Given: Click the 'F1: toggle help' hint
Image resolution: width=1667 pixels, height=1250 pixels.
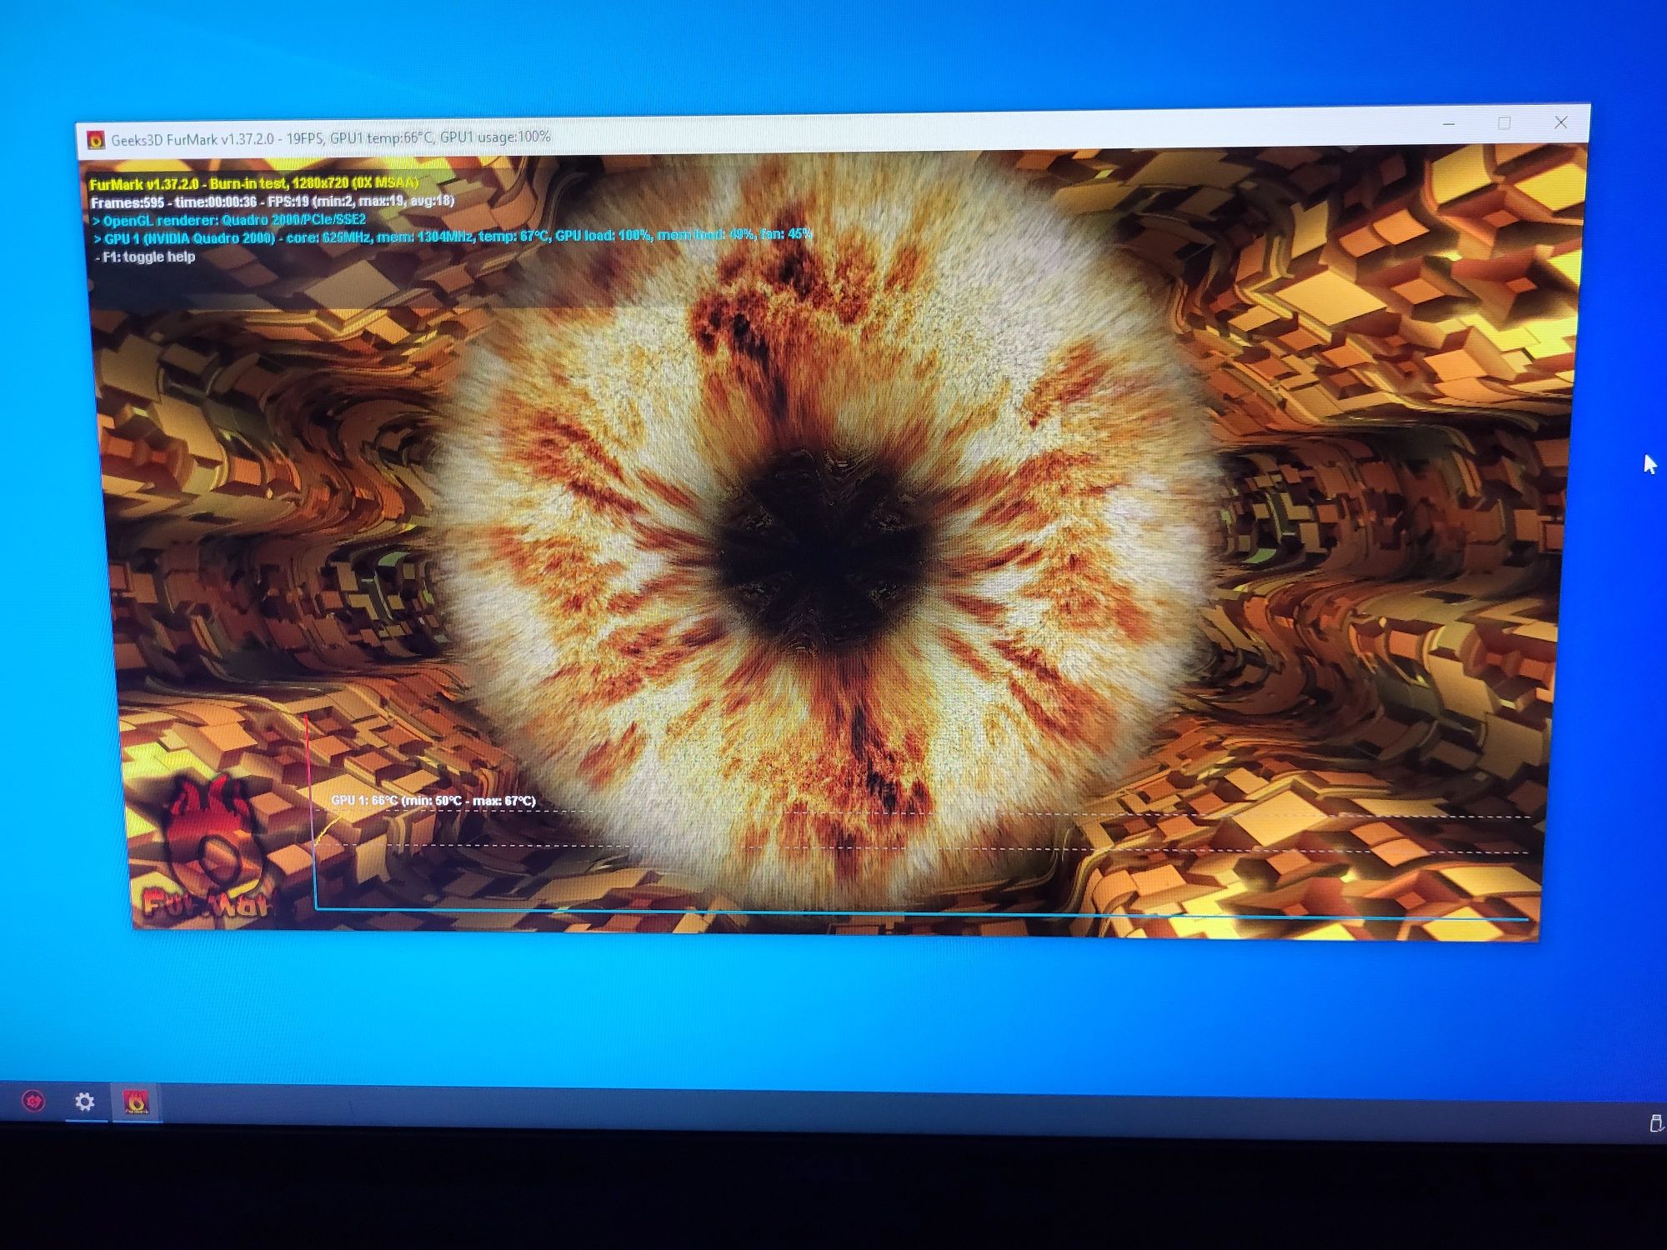Looking at the screenshot, I should pyautogui.click(x=145, y=257).
